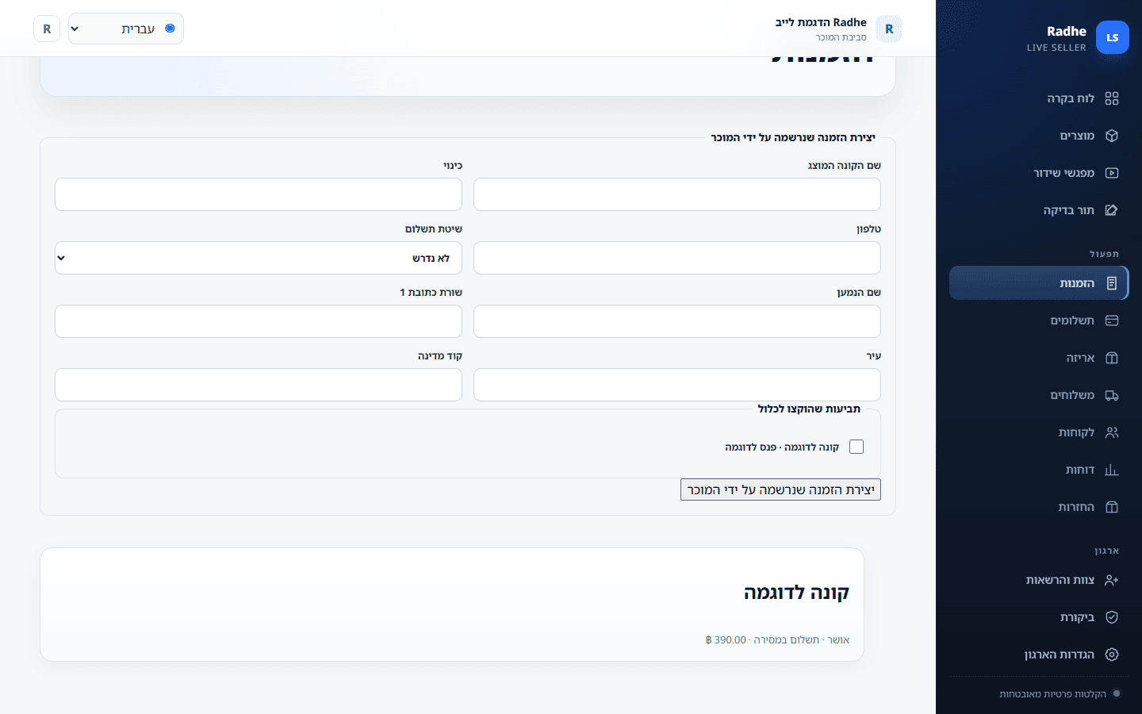The width and height of the screenshot is (1142, 714).
Task: Click the payments card icon (תשלומים)
Action: [1112, 321]
